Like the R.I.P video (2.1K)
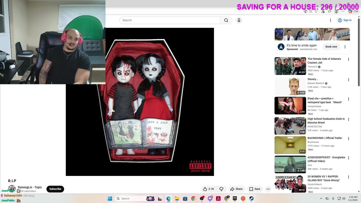 pyautogui.click(x=209, y=189)
